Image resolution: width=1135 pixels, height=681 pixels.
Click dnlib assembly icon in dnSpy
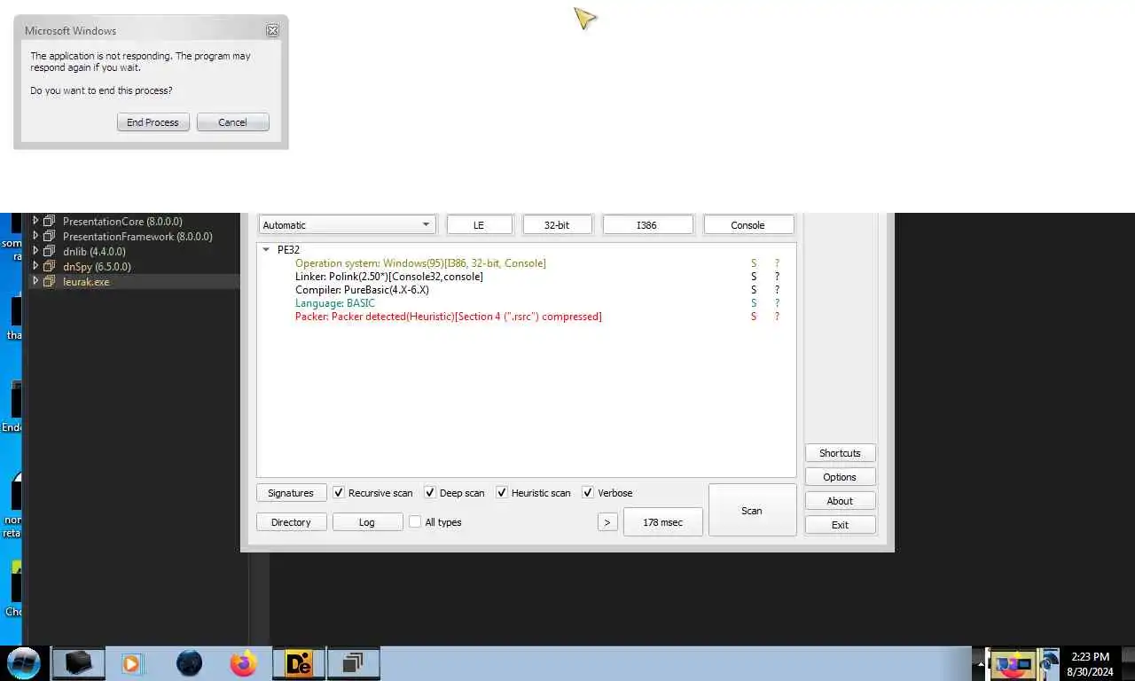tap(50, 252)
